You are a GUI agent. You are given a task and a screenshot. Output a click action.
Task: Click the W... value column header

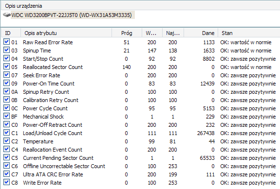click(x=152, y=33)
